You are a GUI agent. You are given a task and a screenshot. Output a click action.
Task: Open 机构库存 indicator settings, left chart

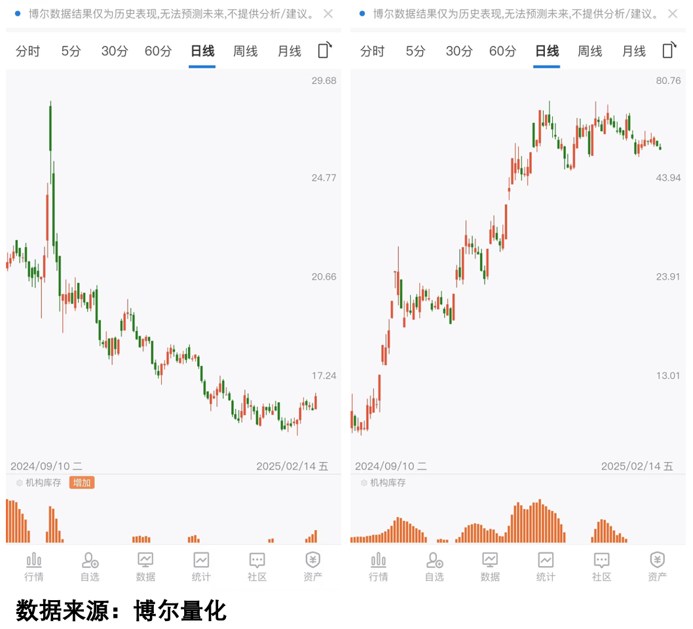point(20,483)
